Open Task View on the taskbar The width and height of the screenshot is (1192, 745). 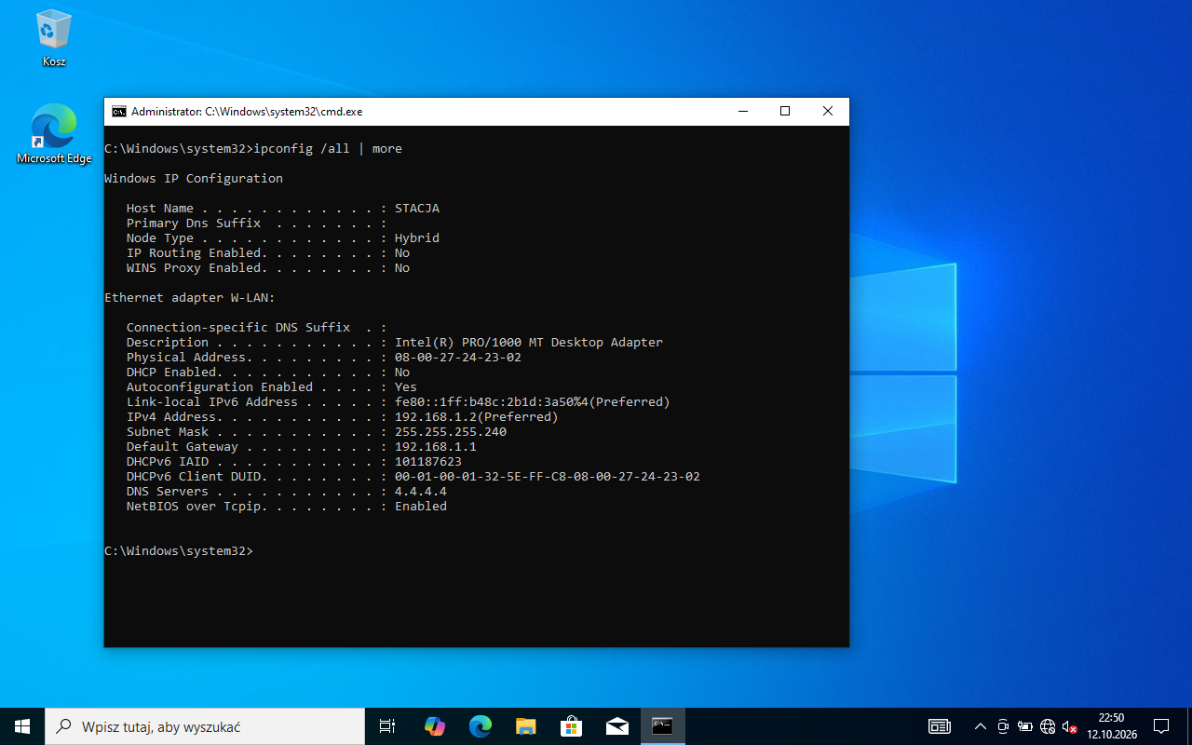[387, 726]
